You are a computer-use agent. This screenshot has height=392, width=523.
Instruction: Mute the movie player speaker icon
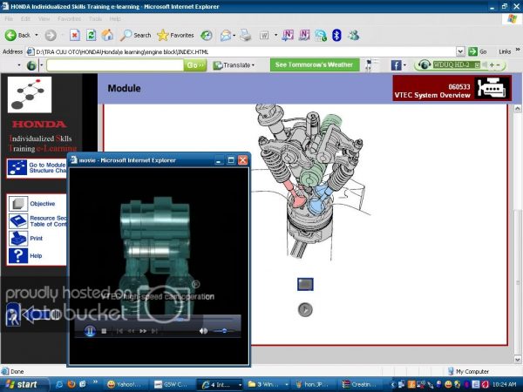pyautogui.click(x=203, y=331)
